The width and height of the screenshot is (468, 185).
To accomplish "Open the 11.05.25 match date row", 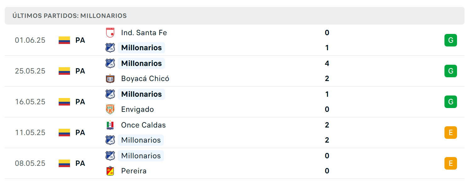I will [234, 133].
